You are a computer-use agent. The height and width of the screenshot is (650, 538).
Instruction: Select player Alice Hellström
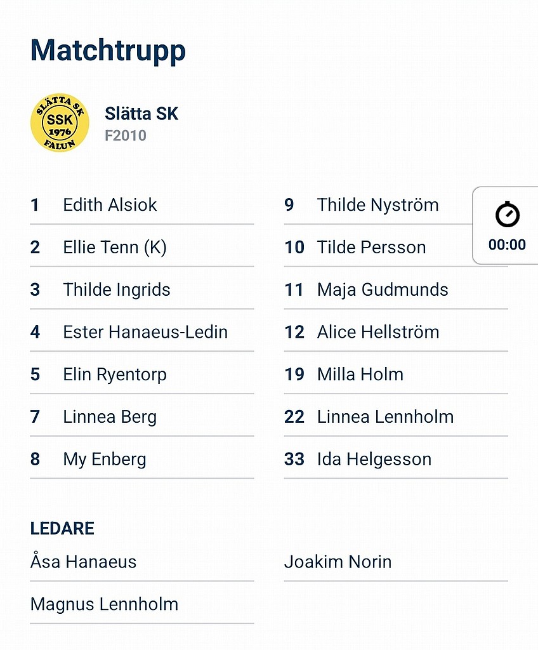(x=396, y=331)
